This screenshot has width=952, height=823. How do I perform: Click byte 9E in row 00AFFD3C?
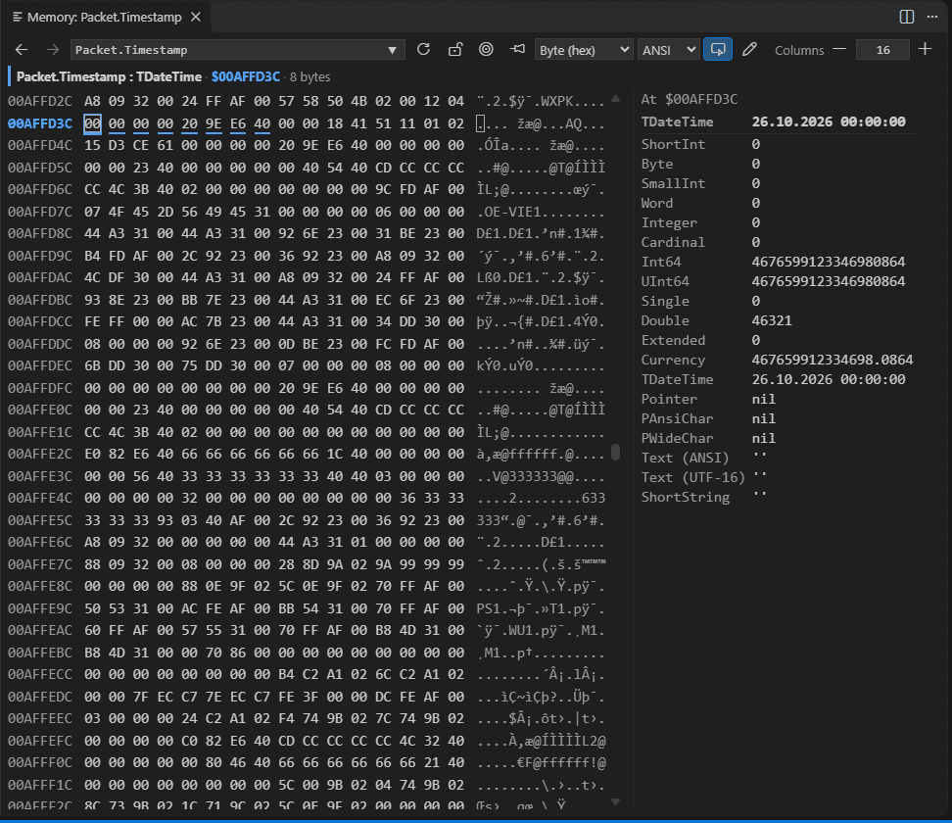tap(214, 123)
